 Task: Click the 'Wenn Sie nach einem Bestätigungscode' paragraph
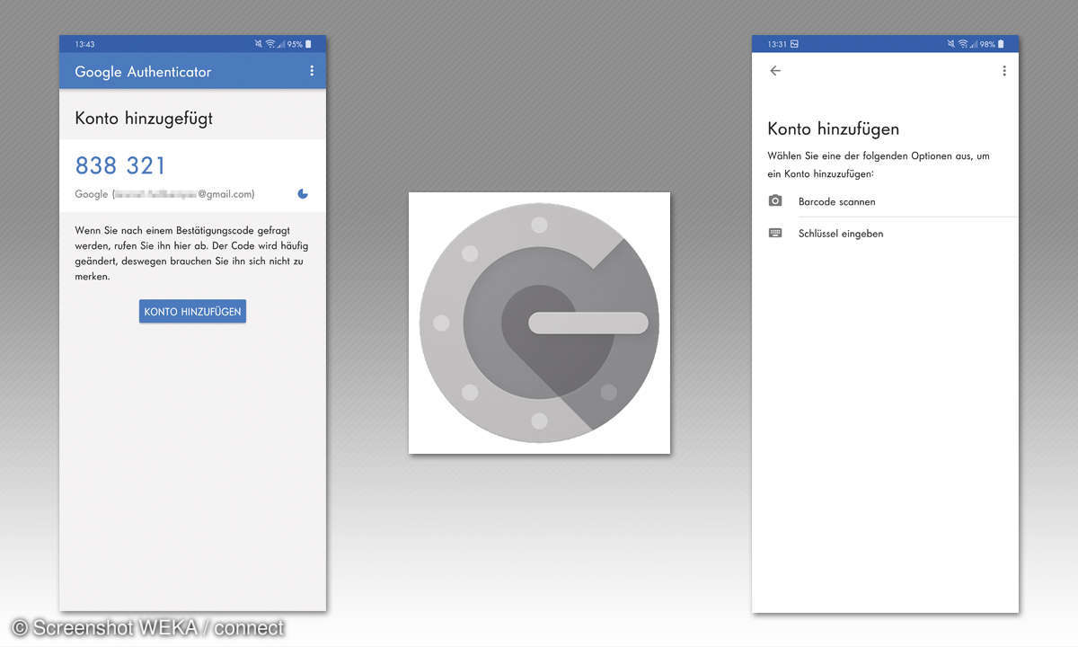[x=191, y=253]
